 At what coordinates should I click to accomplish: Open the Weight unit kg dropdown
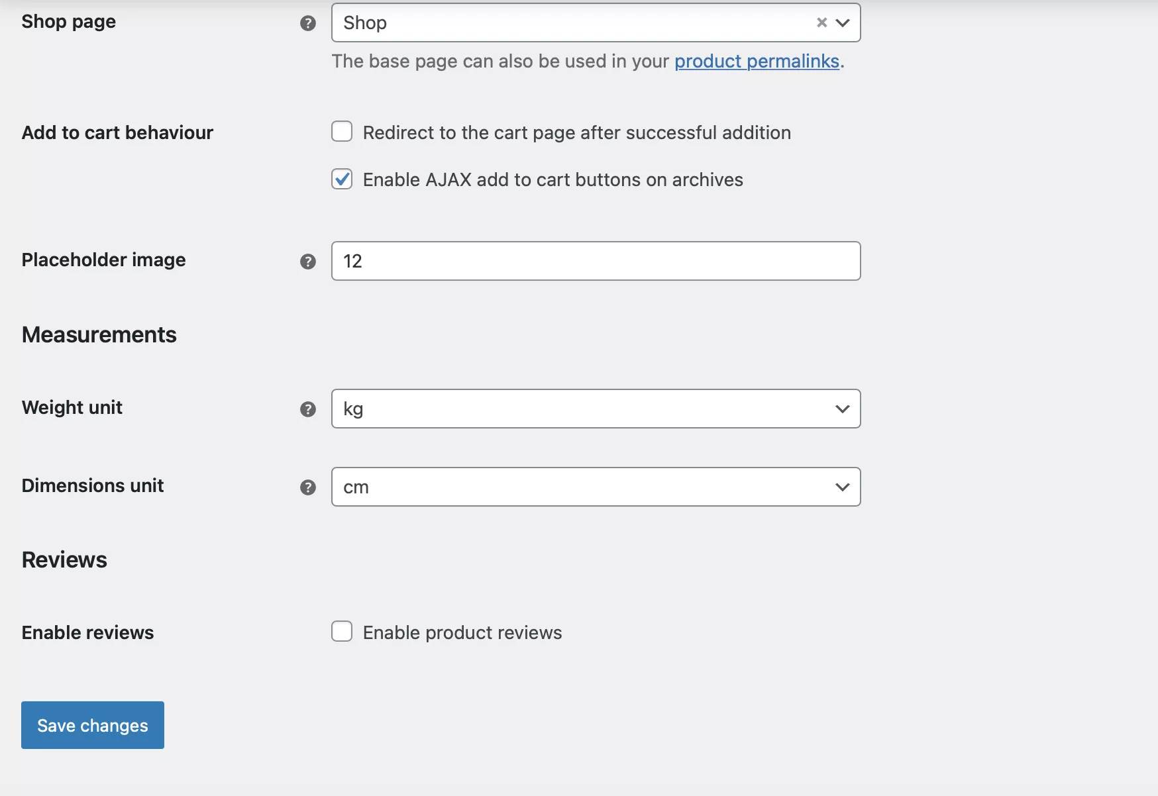pos(596,409)
